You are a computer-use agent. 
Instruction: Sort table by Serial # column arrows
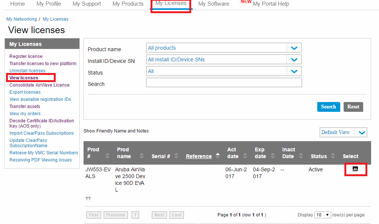pos(176,156)
